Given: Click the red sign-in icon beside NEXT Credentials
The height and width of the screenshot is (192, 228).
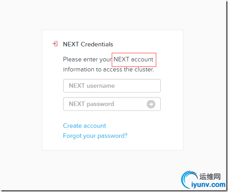Looking at the screenshot, I should [x=55, y=44].
